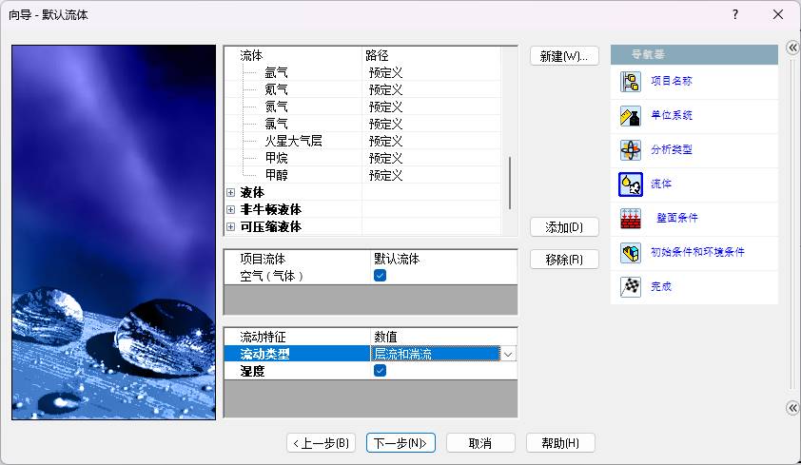Open 初始条件和环境条件 icon in navigator

click(x=630, y=252)
